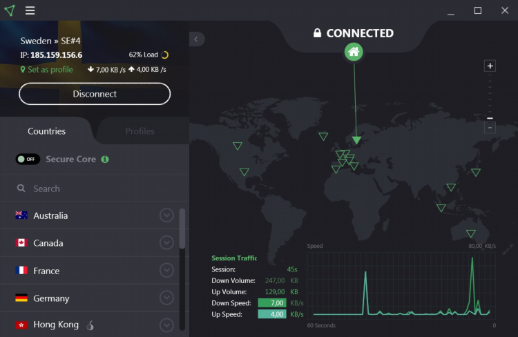Click the Up Volume 129,00 value
The image size is (518, 337).
274,291
